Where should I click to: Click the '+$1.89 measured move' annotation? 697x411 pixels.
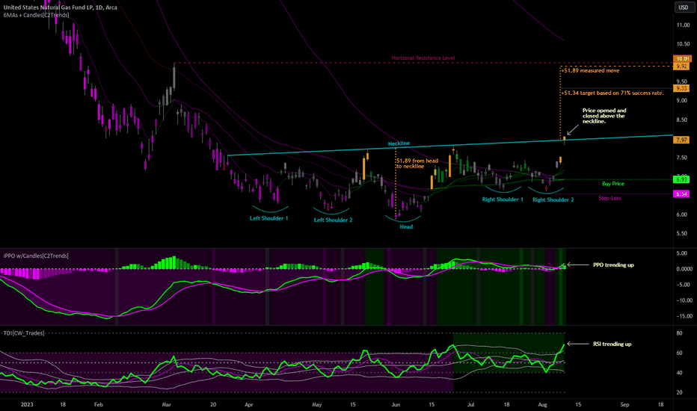590,71
